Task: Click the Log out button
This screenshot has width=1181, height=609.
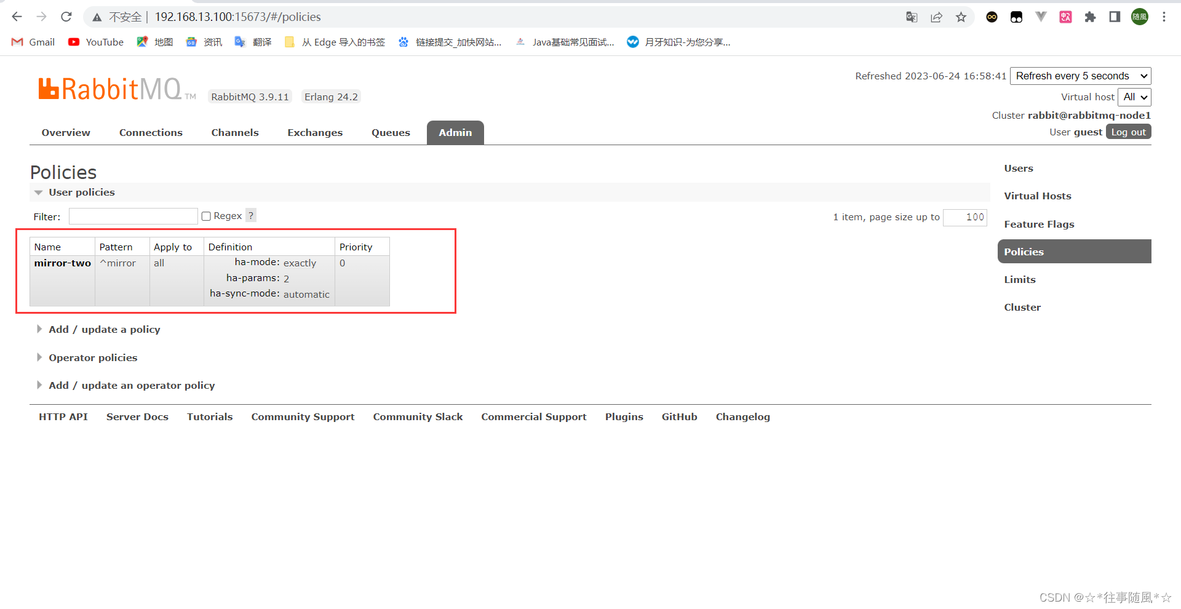Action: point(1129,132)
